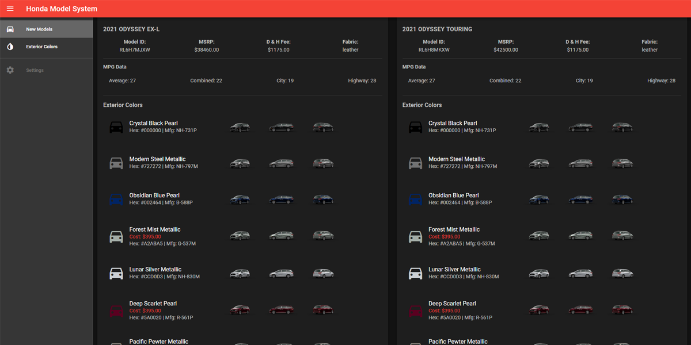
Task: Click Obsidian Blue Pearl car icon in Touring
Action: [416, 199]
